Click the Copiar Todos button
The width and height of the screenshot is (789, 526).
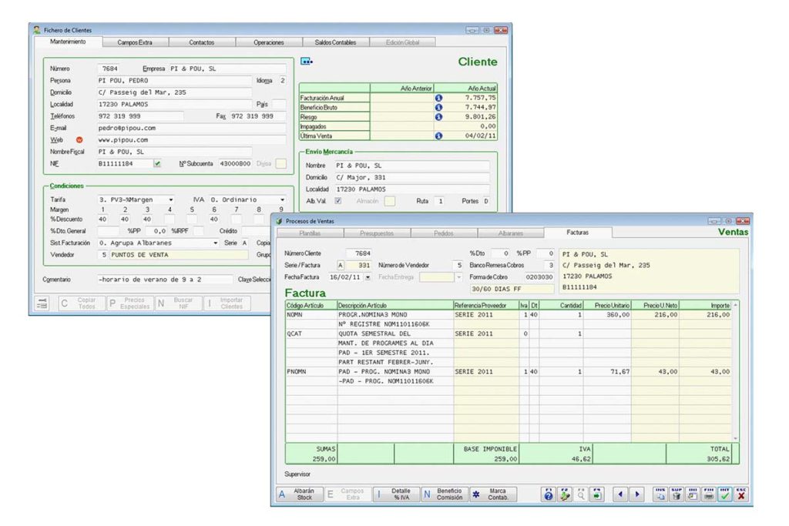click(82, 303)
